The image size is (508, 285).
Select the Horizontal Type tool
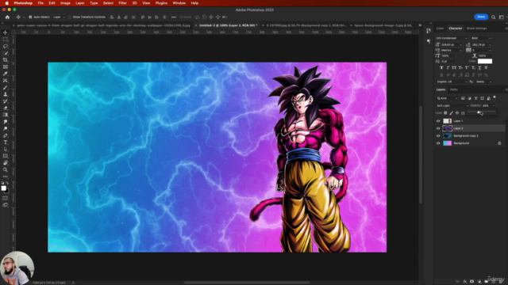(x=6, y=142)
